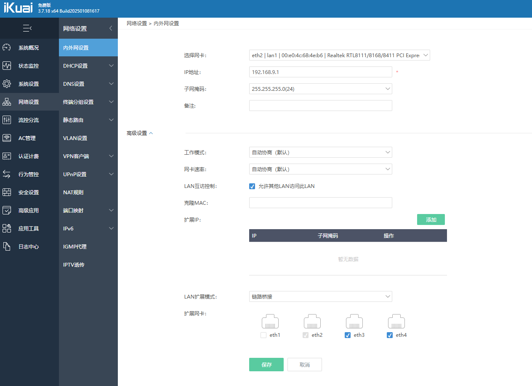
Task: Click 网络设置 breadcrumb link
Action: [137, 24]
